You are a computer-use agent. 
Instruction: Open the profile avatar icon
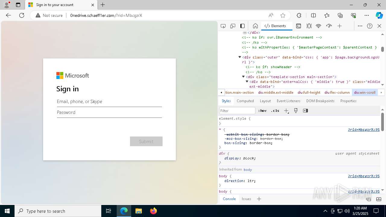click(x=7, y=5)
